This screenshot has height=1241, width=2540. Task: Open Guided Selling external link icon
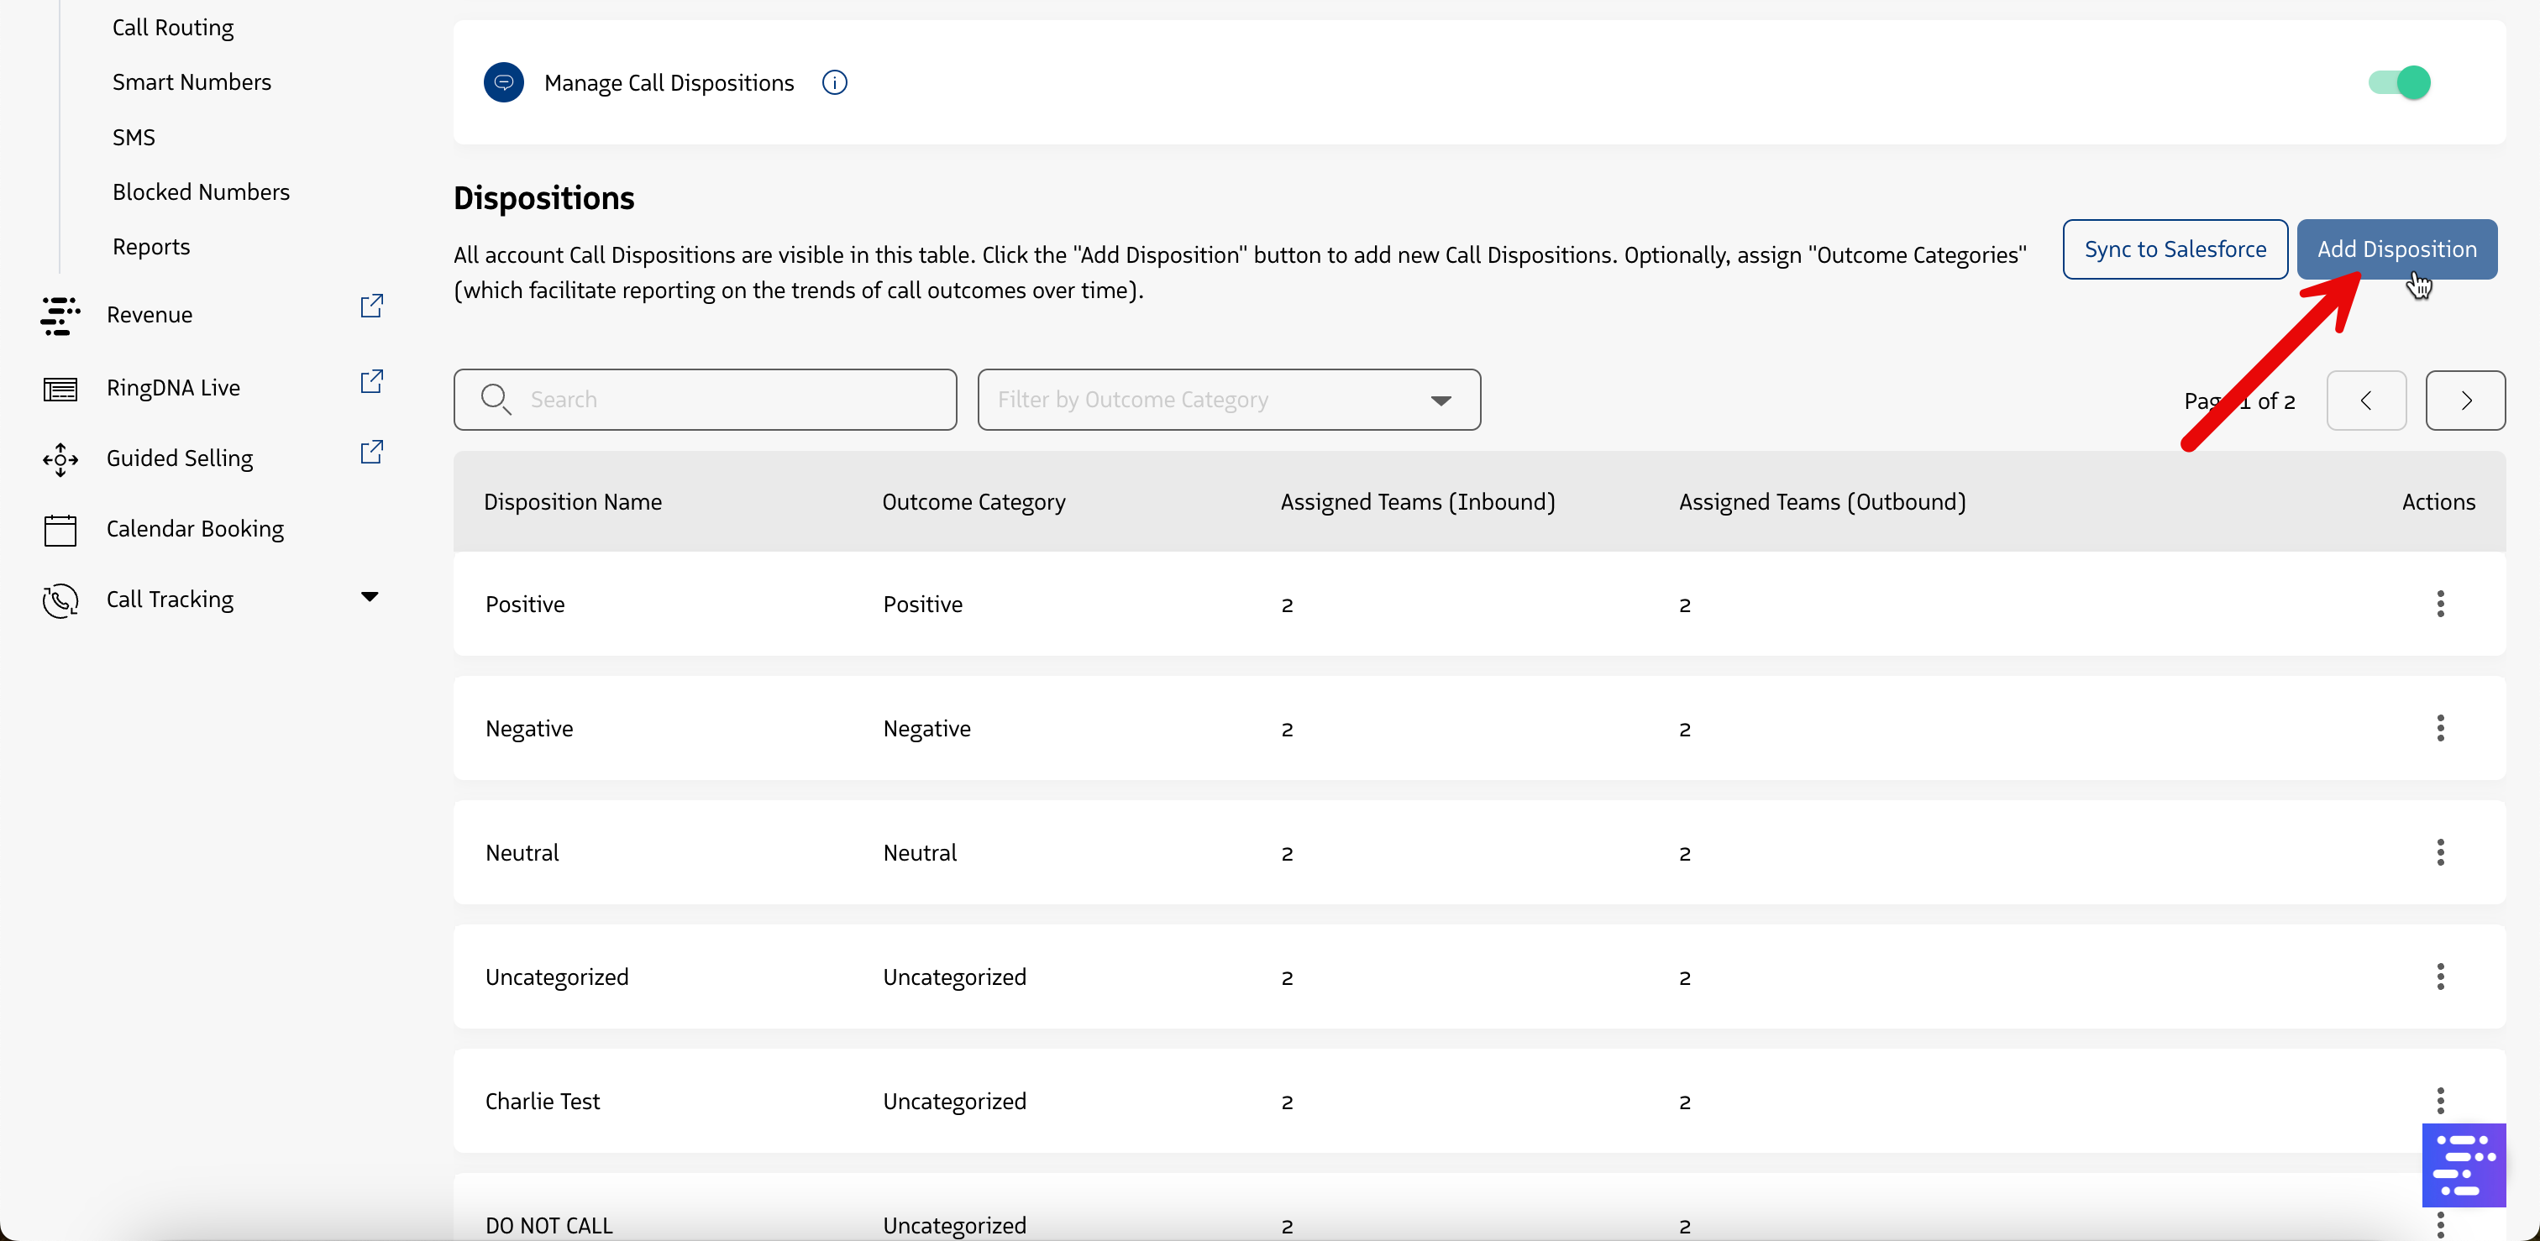tap(370, 453)
